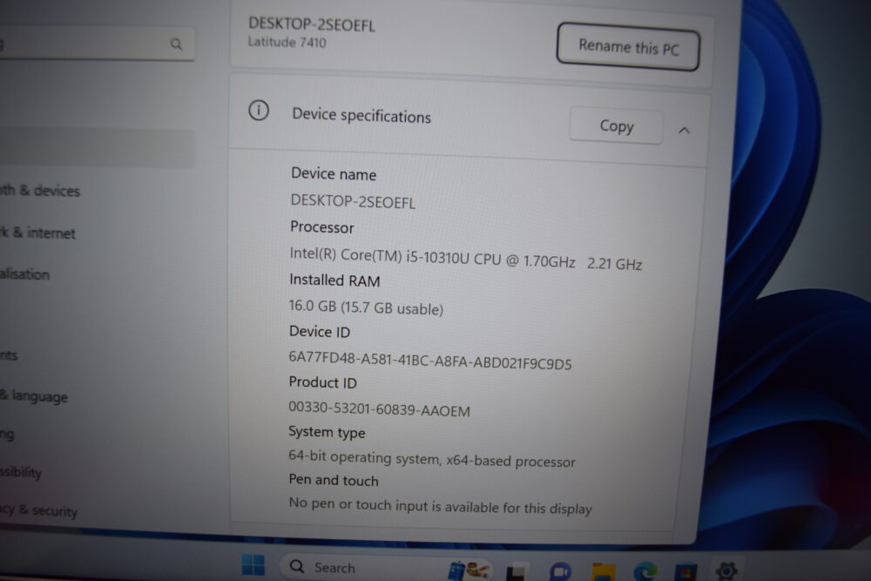871x581 pixels.
Task: Click the No pen or touch input text
Action: coord(440,506)
